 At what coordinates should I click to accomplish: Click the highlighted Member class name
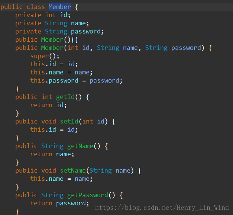point(60,7)
